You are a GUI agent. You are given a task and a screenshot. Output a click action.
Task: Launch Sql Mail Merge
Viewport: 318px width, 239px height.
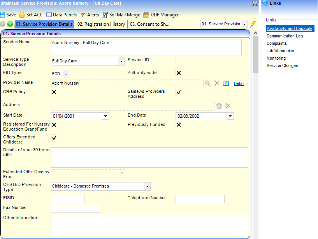(x=105, y=15)
